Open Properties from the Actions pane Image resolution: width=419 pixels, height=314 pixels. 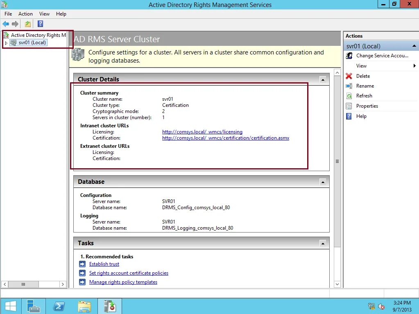(367, 106)
